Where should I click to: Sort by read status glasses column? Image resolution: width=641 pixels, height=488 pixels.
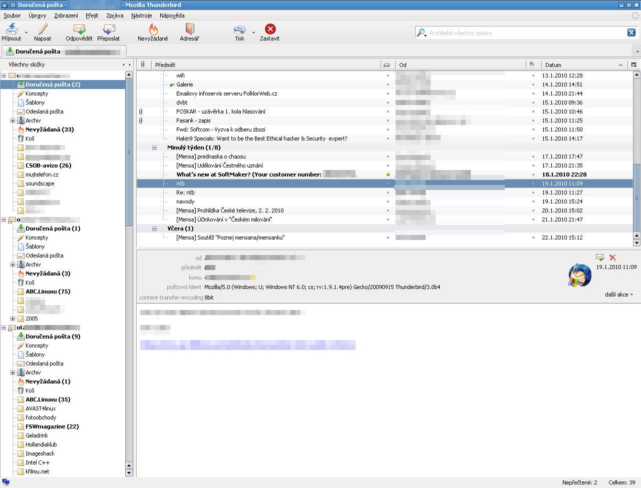pyautogui.click(x=387, y=64)
